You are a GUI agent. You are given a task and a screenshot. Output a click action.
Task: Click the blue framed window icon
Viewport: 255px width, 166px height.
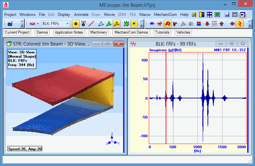tap(235, 15)
